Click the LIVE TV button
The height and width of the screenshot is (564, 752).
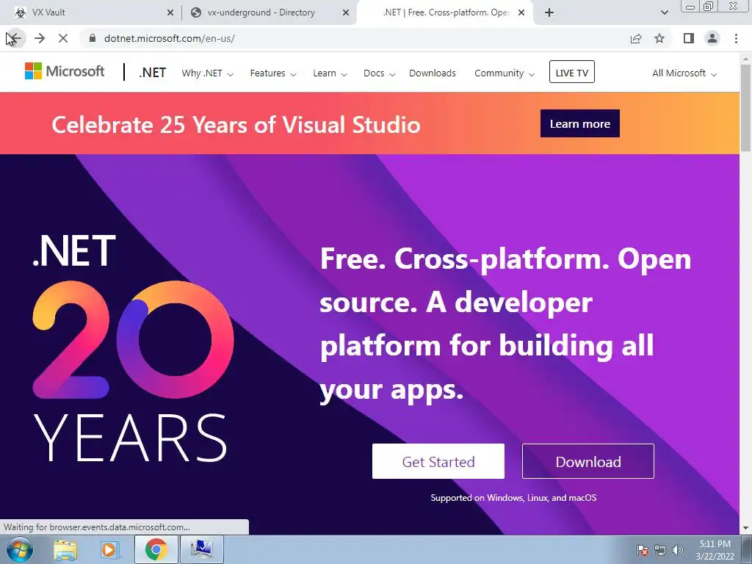pos(571,72)
